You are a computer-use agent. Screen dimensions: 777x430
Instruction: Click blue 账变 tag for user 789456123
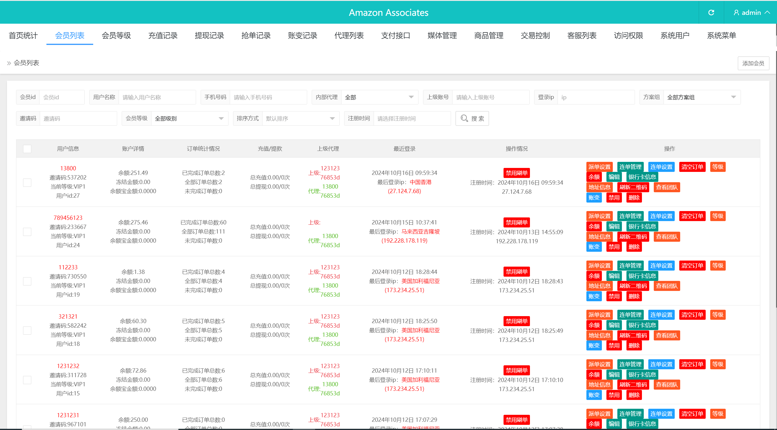[594, 247]
